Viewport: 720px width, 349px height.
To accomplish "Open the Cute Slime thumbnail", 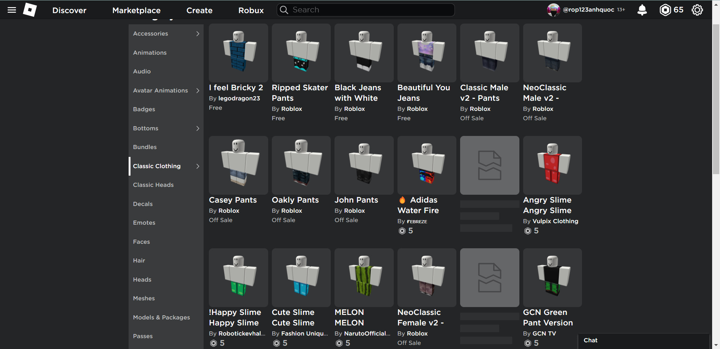I will click(x=301, y=277).
